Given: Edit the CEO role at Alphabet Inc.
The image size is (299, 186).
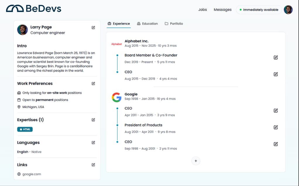Looking at the screenshot, I should (275, 74).
